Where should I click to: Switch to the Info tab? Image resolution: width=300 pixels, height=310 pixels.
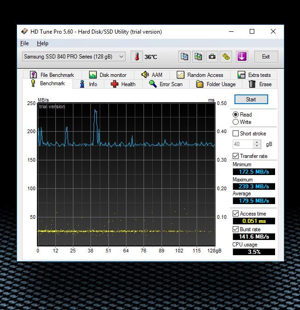(x=88, y=84)
